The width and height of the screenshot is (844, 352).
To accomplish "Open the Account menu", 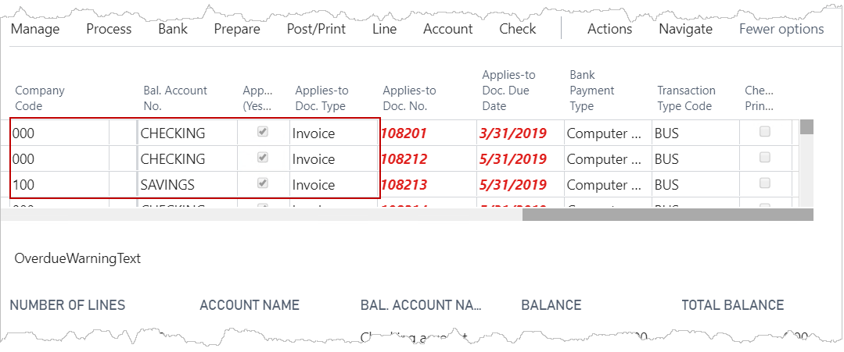I will (x=447, y=29).
